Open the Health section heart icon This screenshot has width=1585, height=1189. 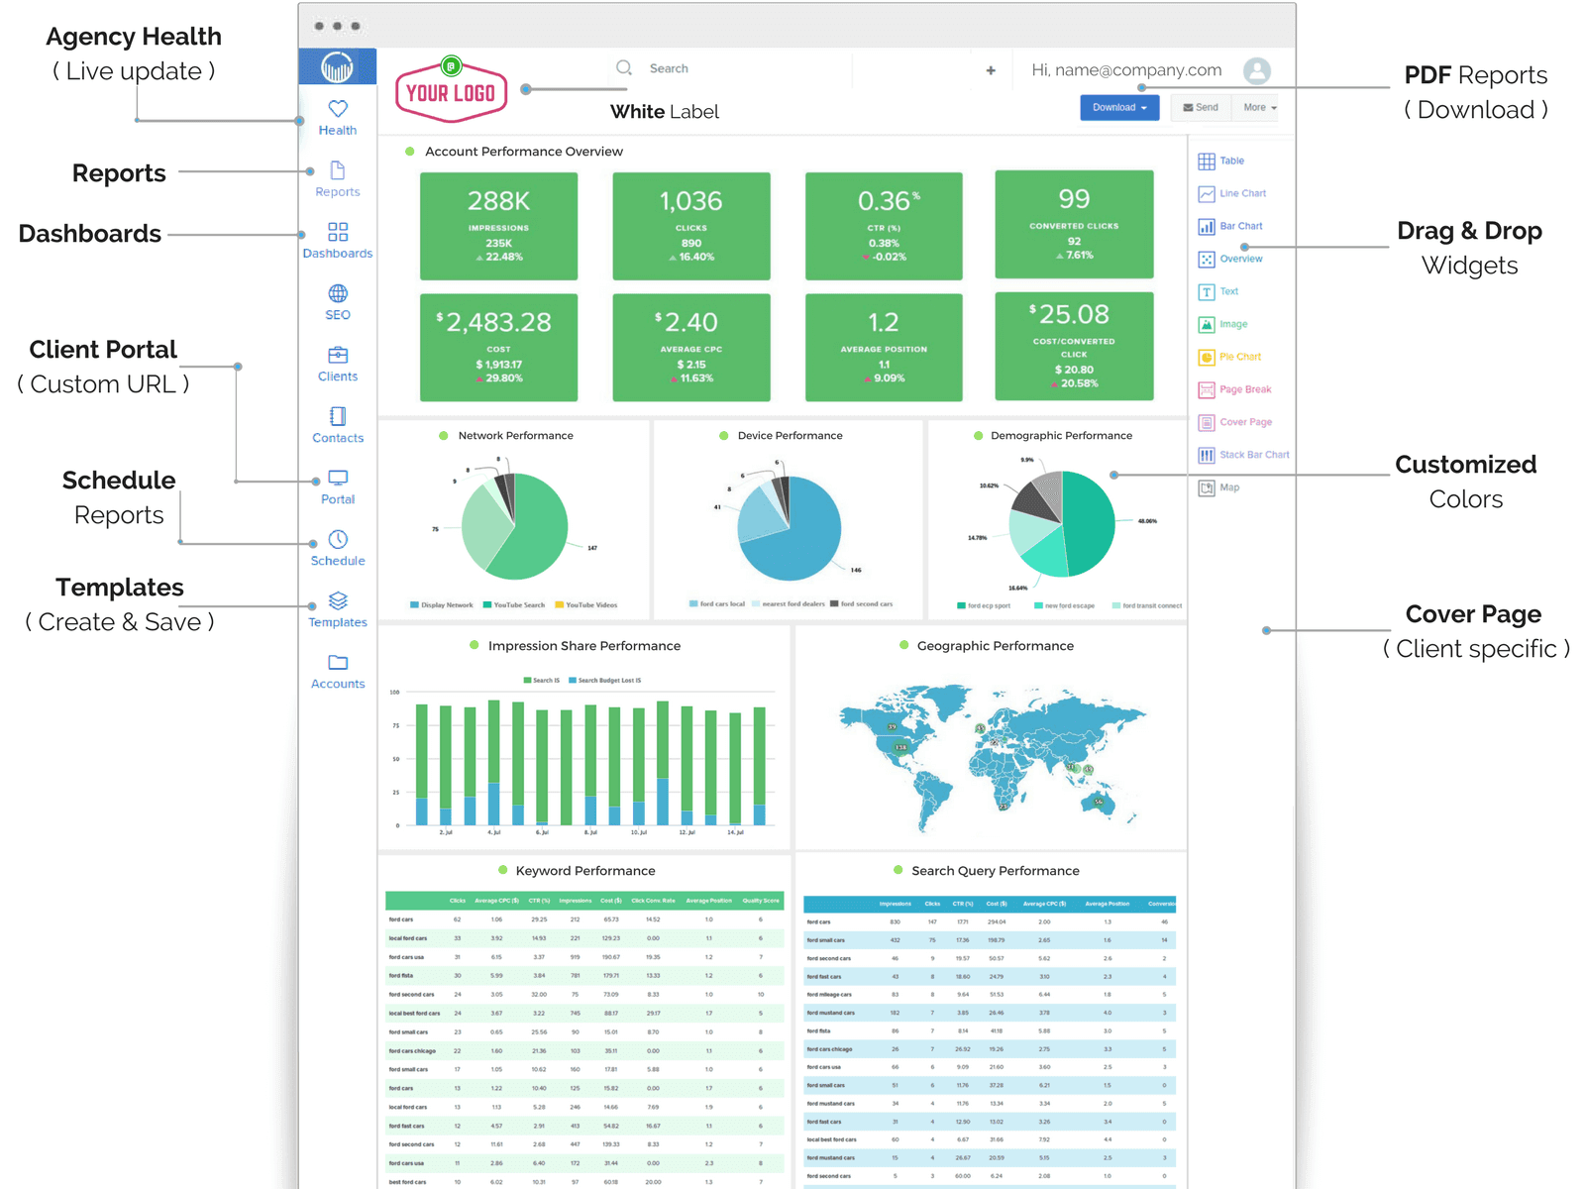click(338, 109)
